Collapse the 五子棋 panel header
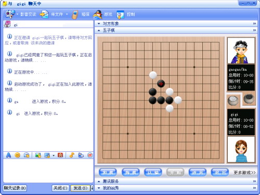Viewport: 260px width, 195px height. tap(175, 30)
